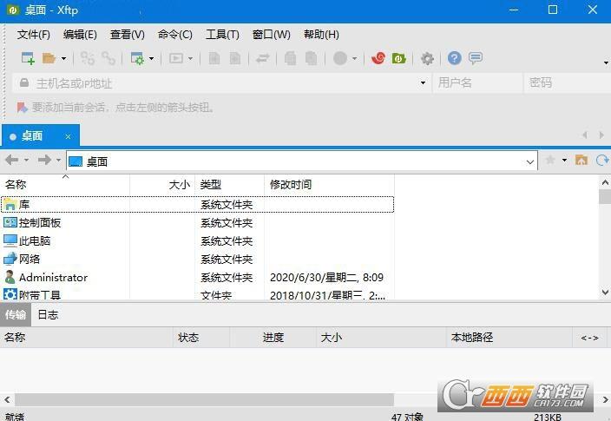Click the grayed Connect link icon
This screenshot has height=421, width=611.
[x=88, y=58]
